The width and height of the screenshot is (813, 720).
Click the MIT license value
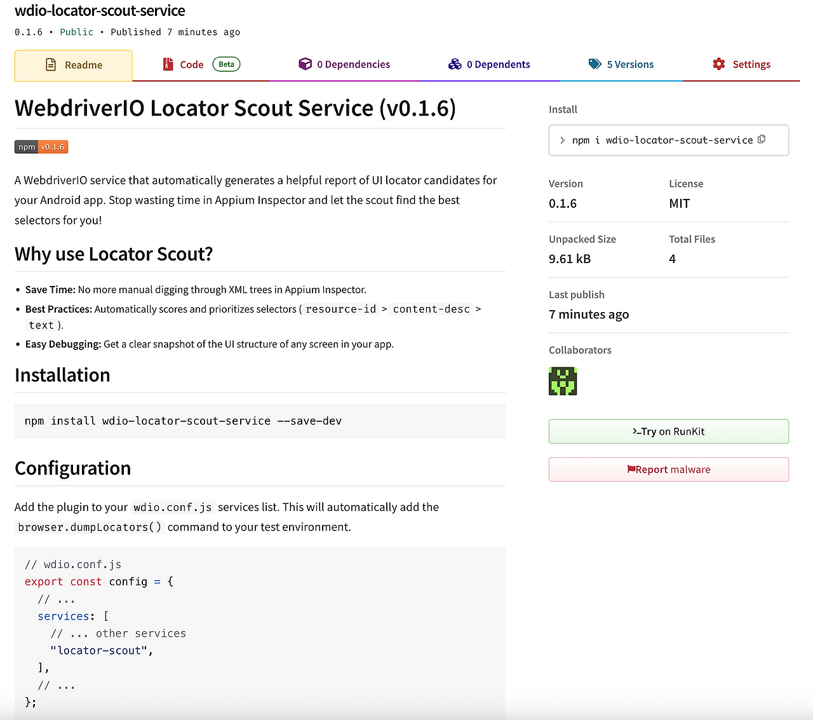679,203
